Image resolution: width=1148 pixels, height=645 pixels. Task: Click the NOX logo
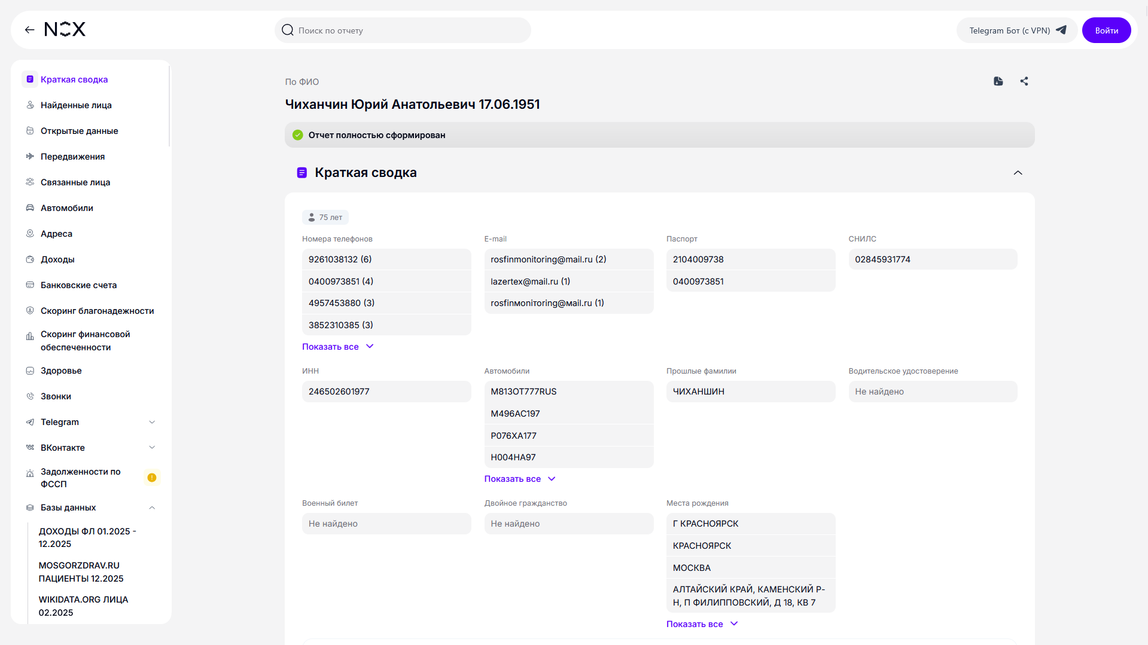pyautogui.click(x=65, y=29)
